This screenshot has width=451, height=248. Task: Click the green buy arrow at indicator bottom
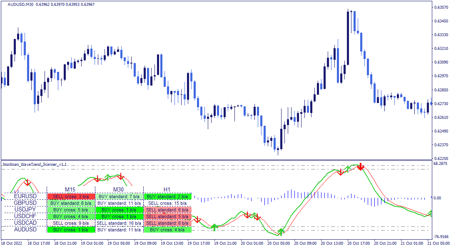(x=281, y=231)
